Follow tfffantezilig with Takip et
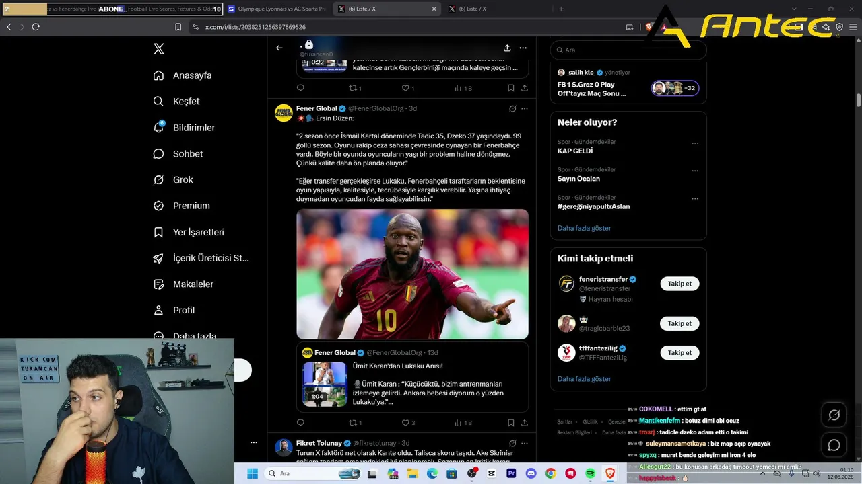 679,352
